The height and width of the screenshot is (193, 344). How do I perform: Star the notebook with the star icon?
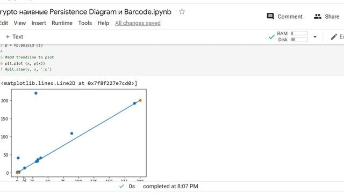pos(182,11)
